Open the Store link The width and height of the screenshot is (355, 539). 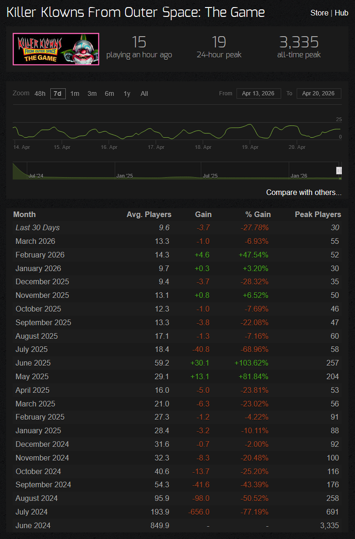(319, 13)
